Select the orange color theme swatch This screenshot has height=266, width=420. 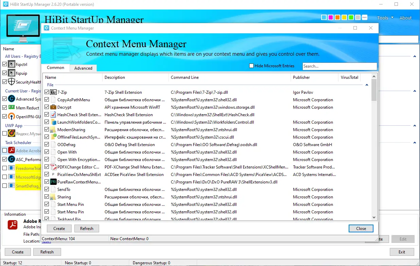pyautogui.click(x=337, y=17)
